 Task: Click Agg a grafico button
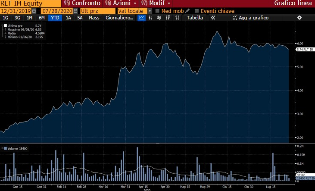[250, 18]
